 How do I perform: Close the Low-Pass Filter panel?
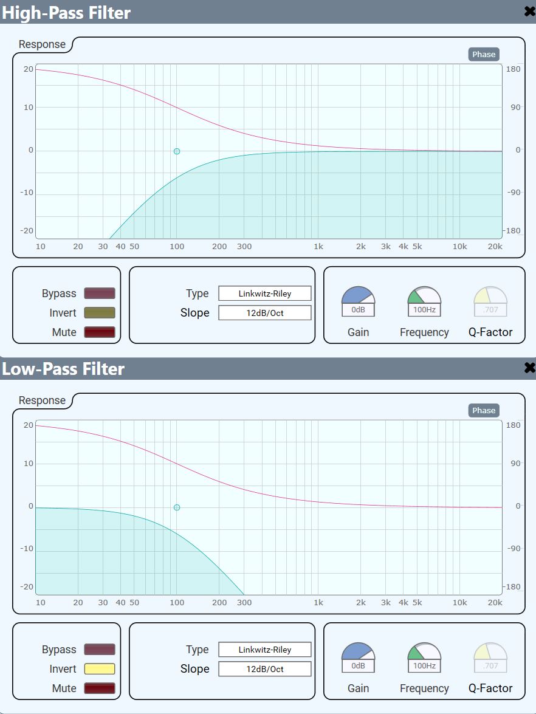tap(529, 368)
